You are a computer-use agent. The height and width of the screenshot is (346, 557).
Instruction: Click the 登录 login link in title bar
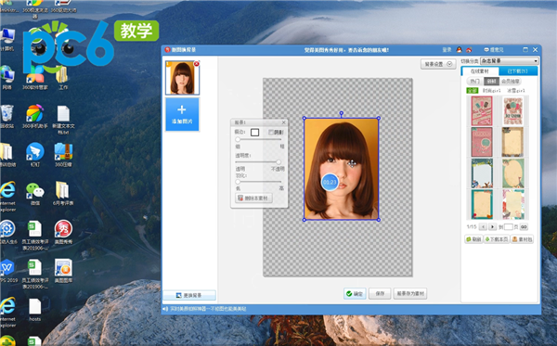point(447,50)
